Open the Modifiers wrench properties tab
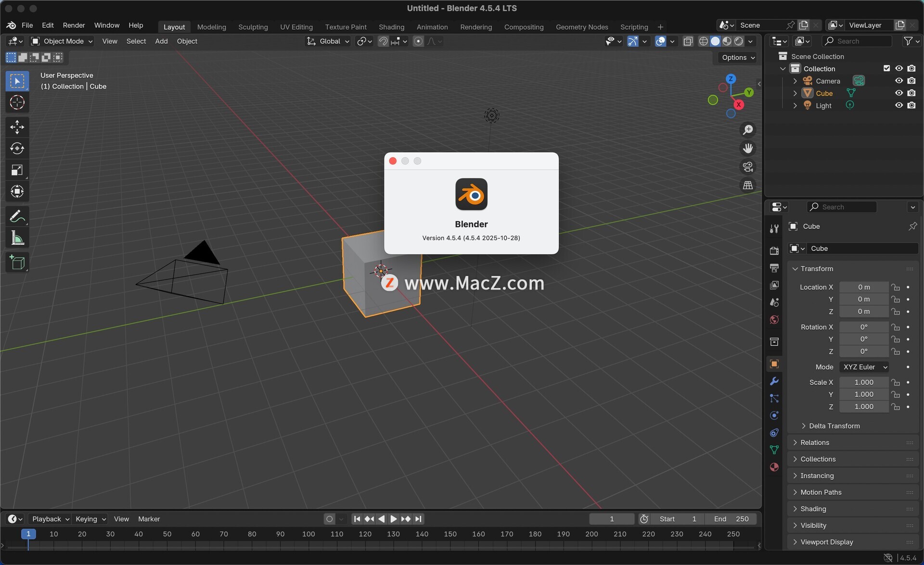 (x=774, y=381)
